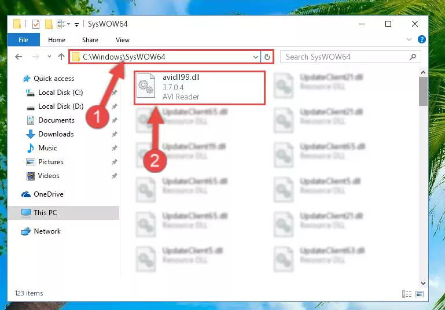445x310 pixels.
Task: Open Downloads in the sidebar
Action: 56,134
